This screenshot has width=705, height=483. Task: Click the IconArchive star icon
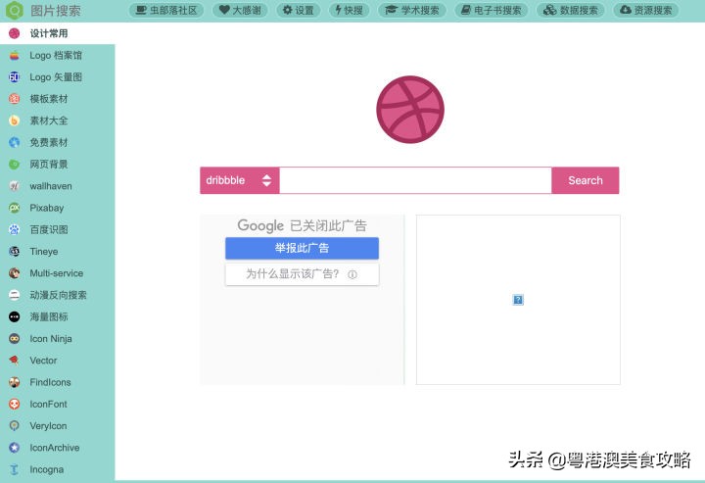pyautogui.click(x=15, y=448)
